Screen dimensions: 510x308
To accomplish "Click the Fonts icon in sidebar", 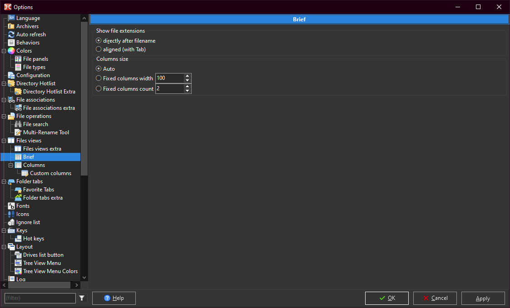I will point(11,206).
